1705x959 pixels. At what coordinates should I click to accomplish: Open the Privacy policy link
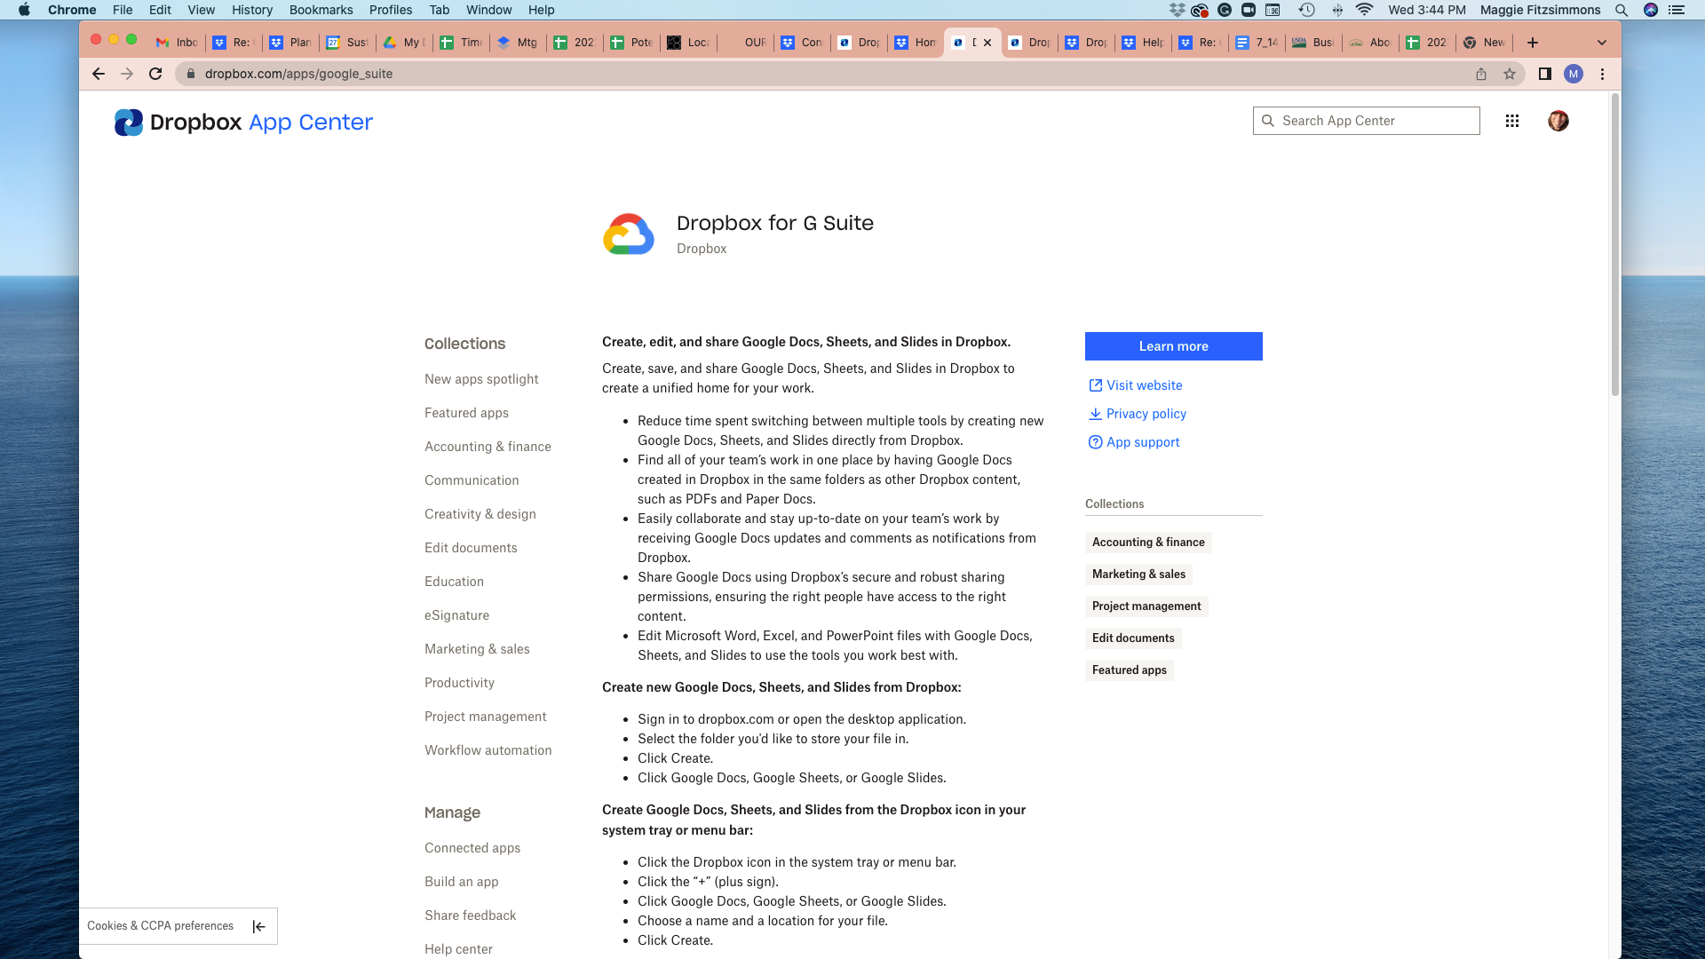(x=1146, y=414)
